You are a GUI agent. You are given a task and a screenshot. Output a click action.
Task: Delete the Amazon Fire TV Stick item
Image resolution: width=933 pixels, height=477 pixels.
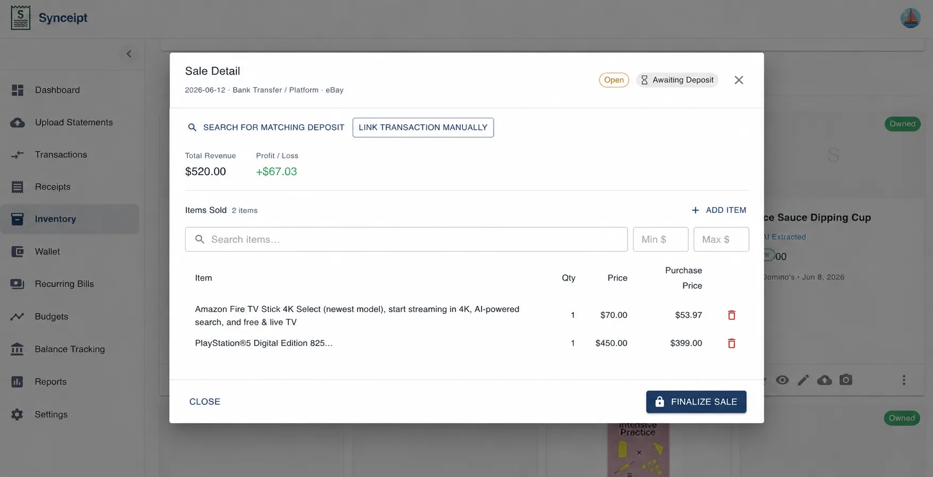tap(731, 315)
